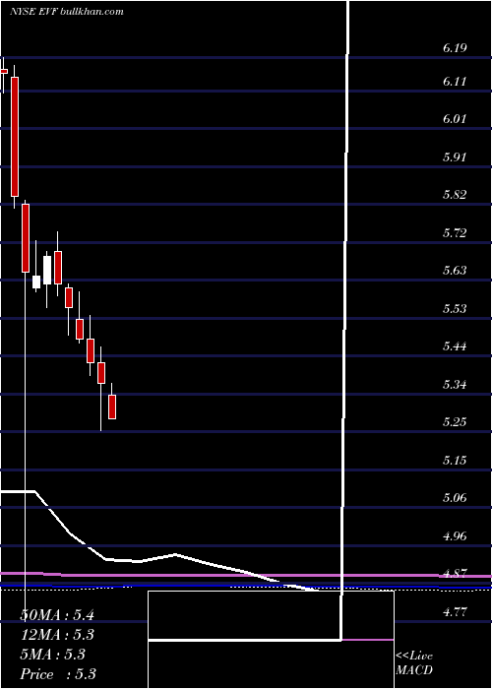Image resolution: width=492 pixels, height=689 pixels.
Task: Click the 5.15 price axis label
Action: coord(455,460)
